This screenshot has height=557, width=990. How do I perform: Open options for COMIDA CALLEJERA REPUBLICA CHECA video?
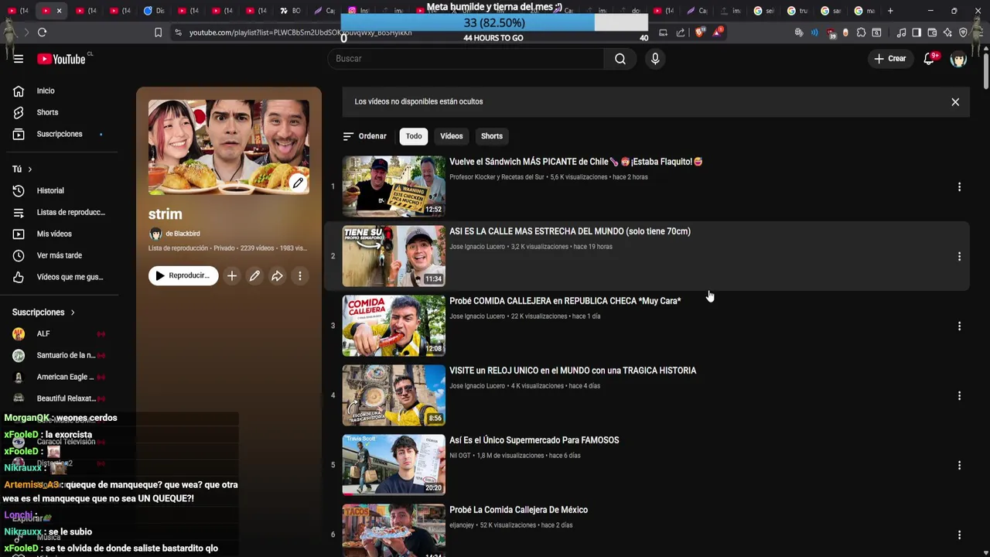click(x=959, y=326)
